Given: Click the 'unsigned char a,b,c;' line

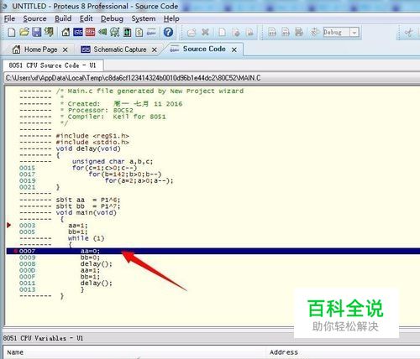Looking at the screenshot, I should click(113, 162).
